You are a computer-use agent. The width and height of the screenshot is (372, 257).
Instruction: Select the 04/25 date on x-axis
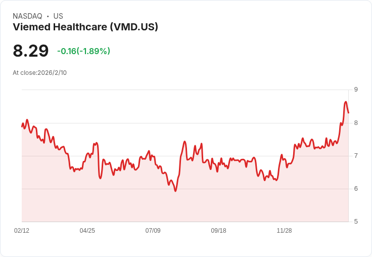coord(87,230)
